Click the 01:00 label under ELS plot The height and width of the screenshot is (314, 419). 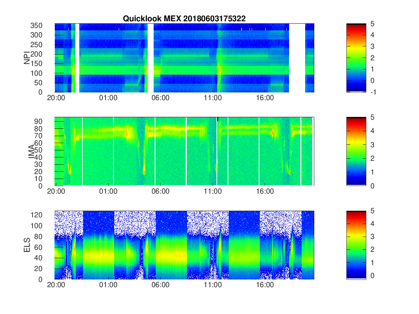point(108,285)
